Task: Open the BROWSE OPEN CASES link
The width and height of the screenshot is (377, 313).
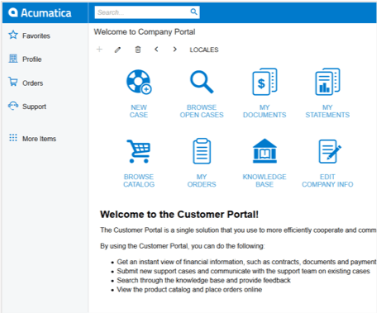Action: [202, 111]
